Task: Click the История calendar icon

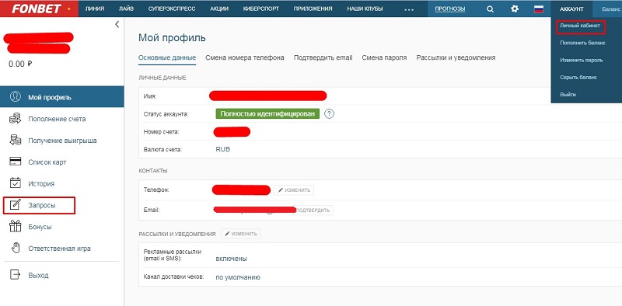Action: (15, 183)
